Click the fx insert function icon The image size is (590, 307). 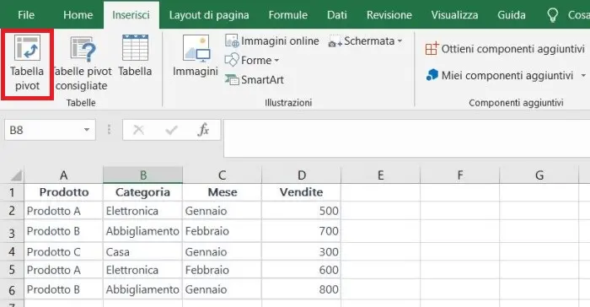[203, 130]
